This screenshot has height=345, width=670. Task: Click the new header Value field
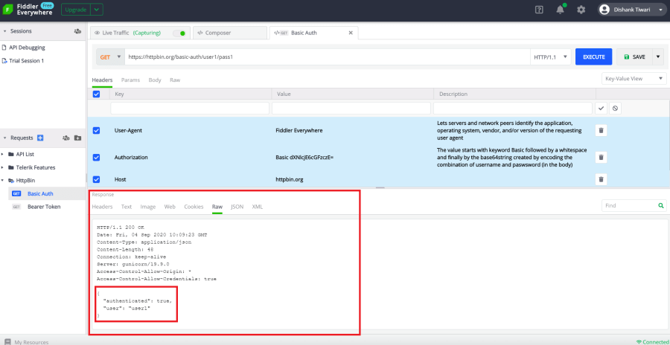point(351,109)
